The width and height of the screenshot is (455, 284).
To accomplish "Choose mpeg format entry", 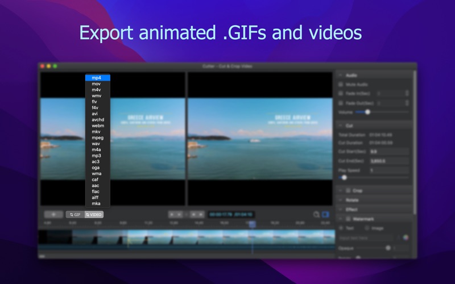I will [x=98, y=137].
